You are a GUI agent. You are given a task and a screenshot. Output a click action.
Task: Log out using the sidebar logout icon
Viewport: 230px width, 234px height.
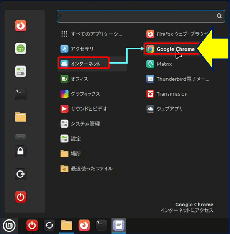click(x=21, y=174)
